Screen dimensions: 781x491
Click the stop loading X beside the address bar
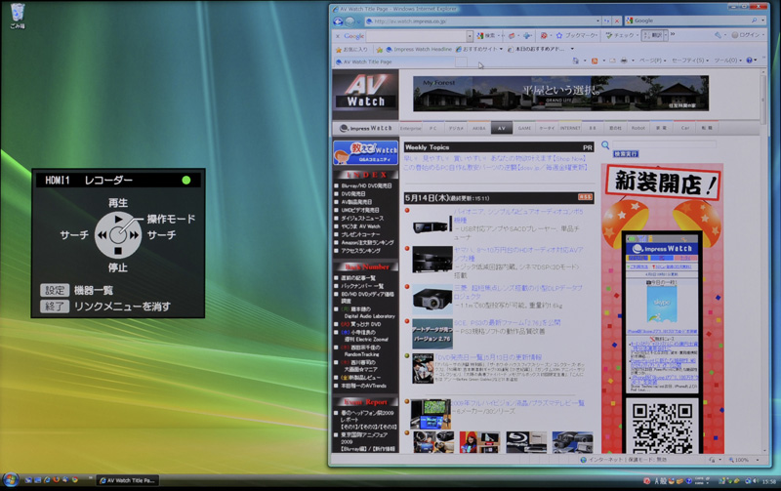pos(617,20)
